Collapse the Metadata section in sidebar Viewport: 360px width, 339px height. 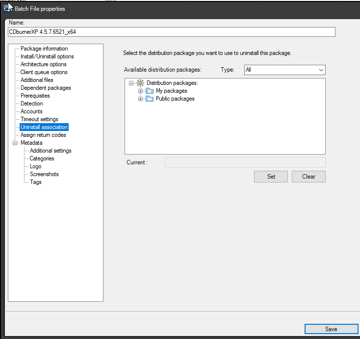coord(15,143)
